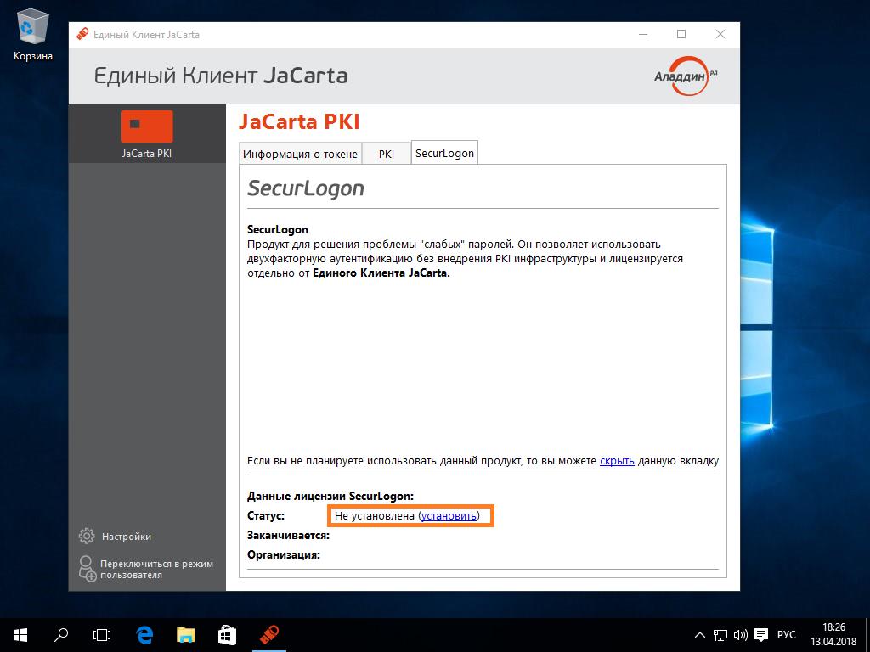Open Action Center notifications icon
The width and height of the screenshot is (870, 652).
[761, 635]
